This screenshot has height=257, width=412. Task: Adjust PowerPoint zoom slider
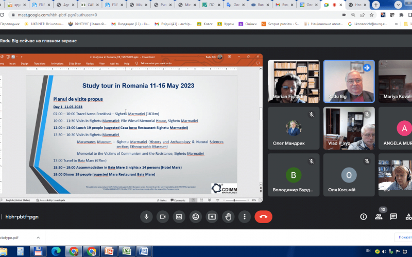coord(234,200)
